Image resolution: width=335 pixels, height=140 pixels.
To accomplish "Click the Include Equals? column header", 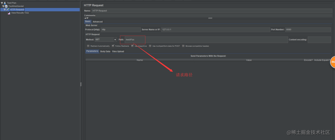I will (x=322, y=60).
